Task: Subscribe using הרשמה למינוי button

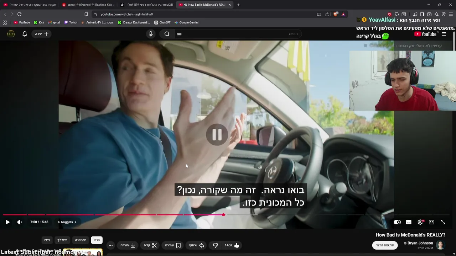Action: tap(385, 245)
